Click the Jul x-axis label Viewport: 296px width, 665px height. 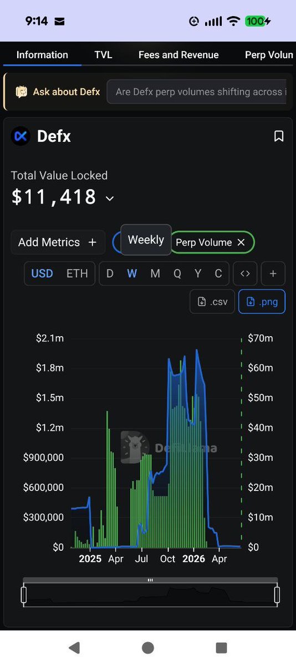(141, 559)
